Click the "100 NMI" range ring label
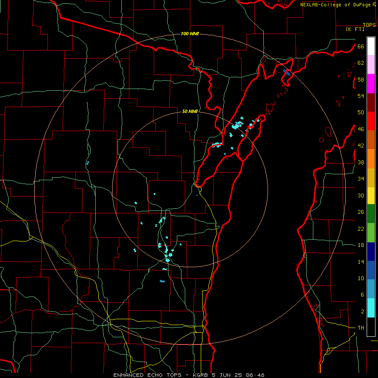 pos(190,34)
